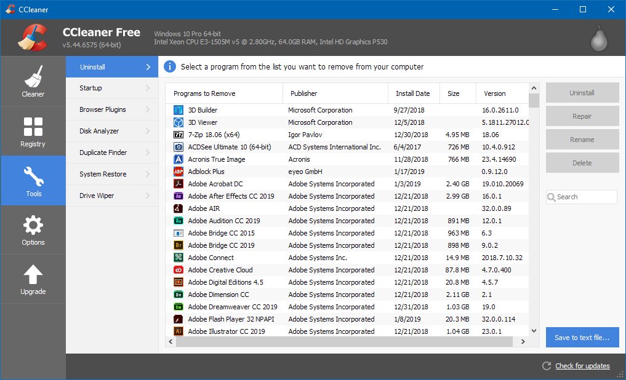
Task: Click the eyeo GmbH publisher cell
Action: click(305, 172)
